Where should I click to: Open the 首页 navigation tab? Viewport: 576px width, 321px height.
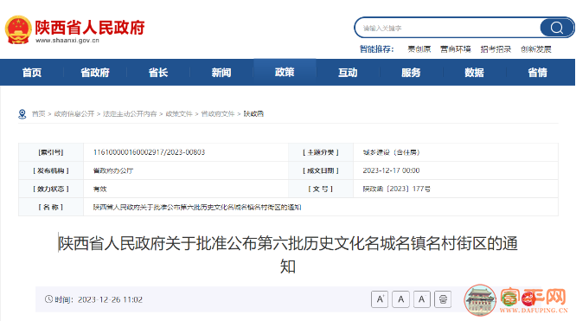[32, 73]
